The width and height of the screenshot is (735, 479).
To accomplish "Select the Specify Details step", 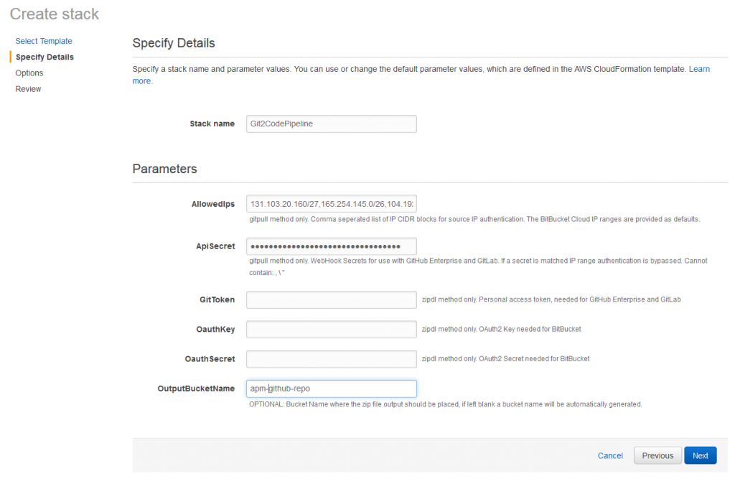I will pyautogui.click(x=47, y=57).
